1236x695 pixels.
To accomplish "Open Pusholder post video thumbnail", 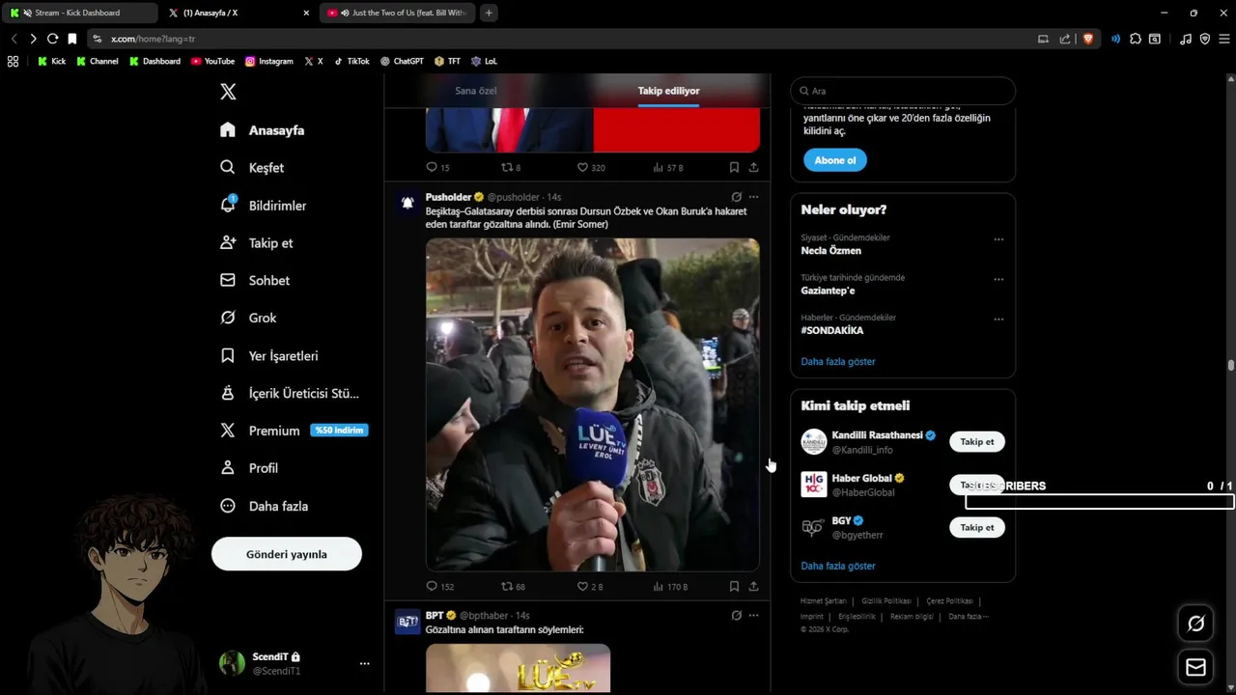I will click(x=592, y=404).
